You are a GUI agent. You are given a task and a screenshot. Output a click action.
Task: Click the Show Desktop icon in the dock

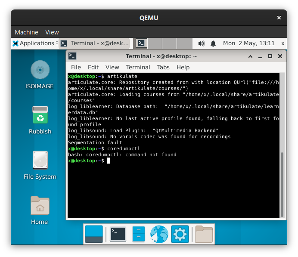point(94,234)
